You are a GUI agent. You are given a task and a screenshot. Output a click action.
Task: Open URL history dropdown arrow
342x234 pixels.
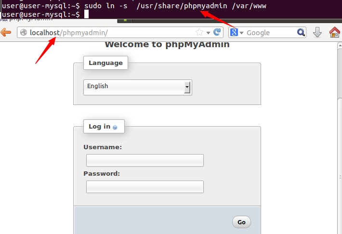208,33
